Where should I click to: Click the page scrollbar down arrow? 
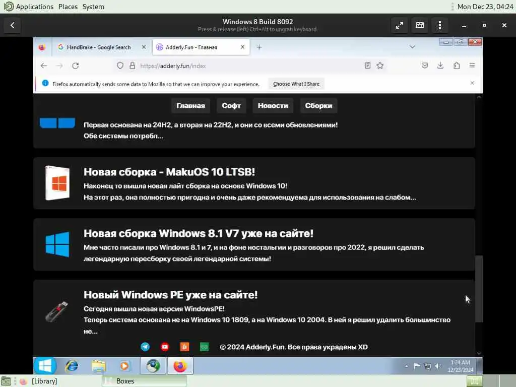click(479, 353)
